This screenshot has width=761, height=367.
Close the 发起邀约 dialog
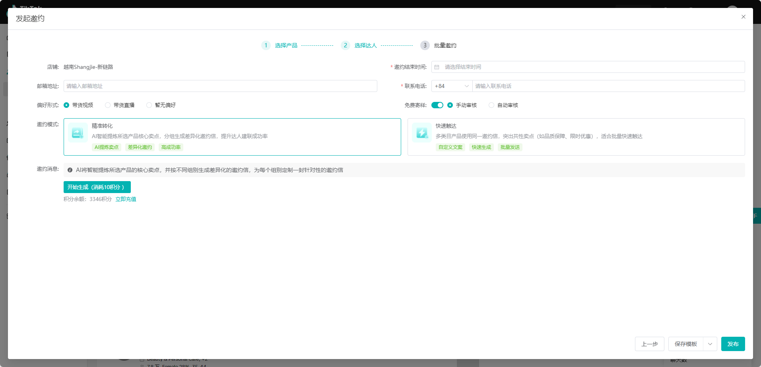[x=743, y=17]
